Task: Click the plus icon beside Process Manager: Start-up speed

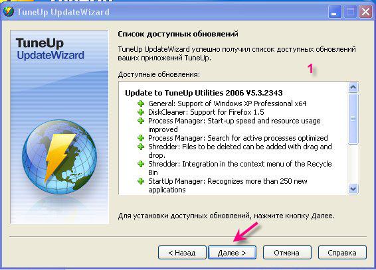Action: [141, 121]
